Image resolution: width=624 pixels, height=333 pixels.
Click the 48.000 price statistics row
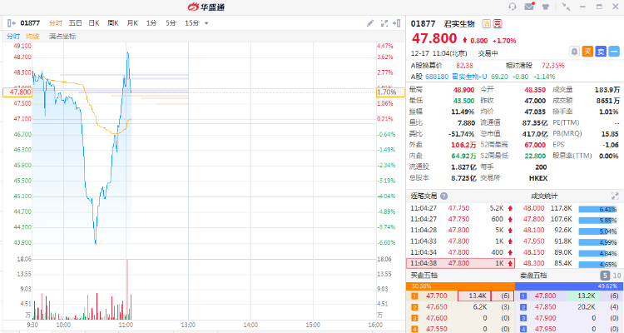point(569,208)
